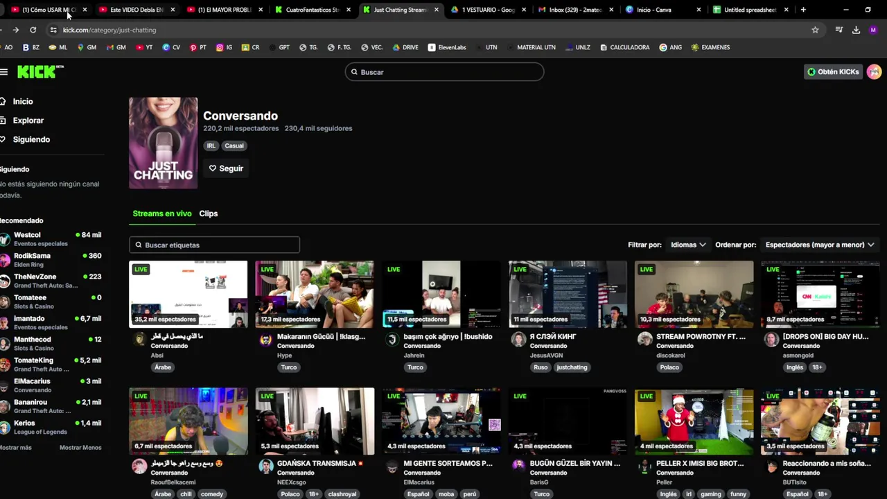Open the CALCULADORA bookmark
Image resolution: width=887 pixels, height=499 pixels.
tap(624, 47)
